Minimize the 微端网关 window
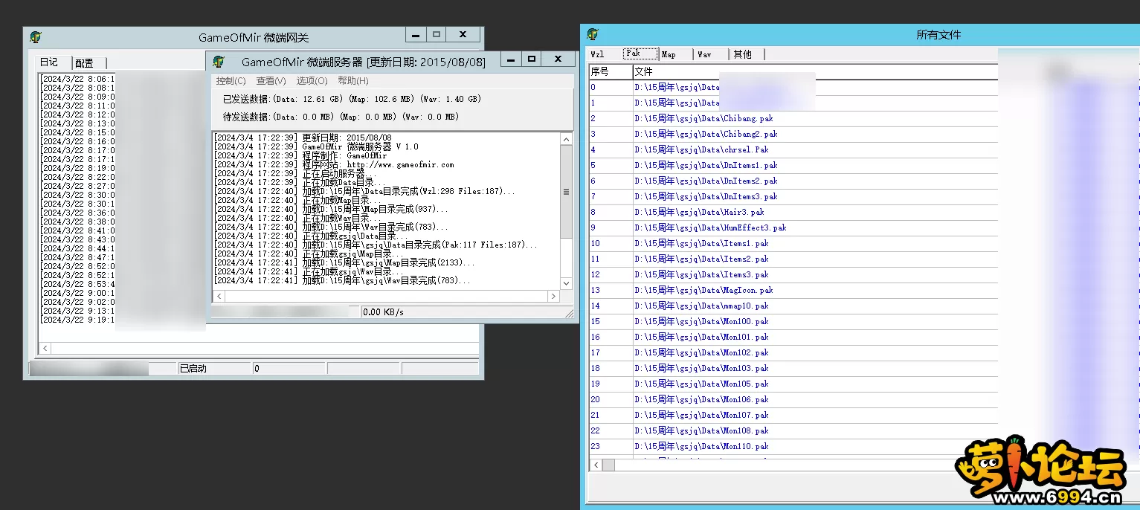The height and width of the screenshot is (510, 1140). pos(416,35)
